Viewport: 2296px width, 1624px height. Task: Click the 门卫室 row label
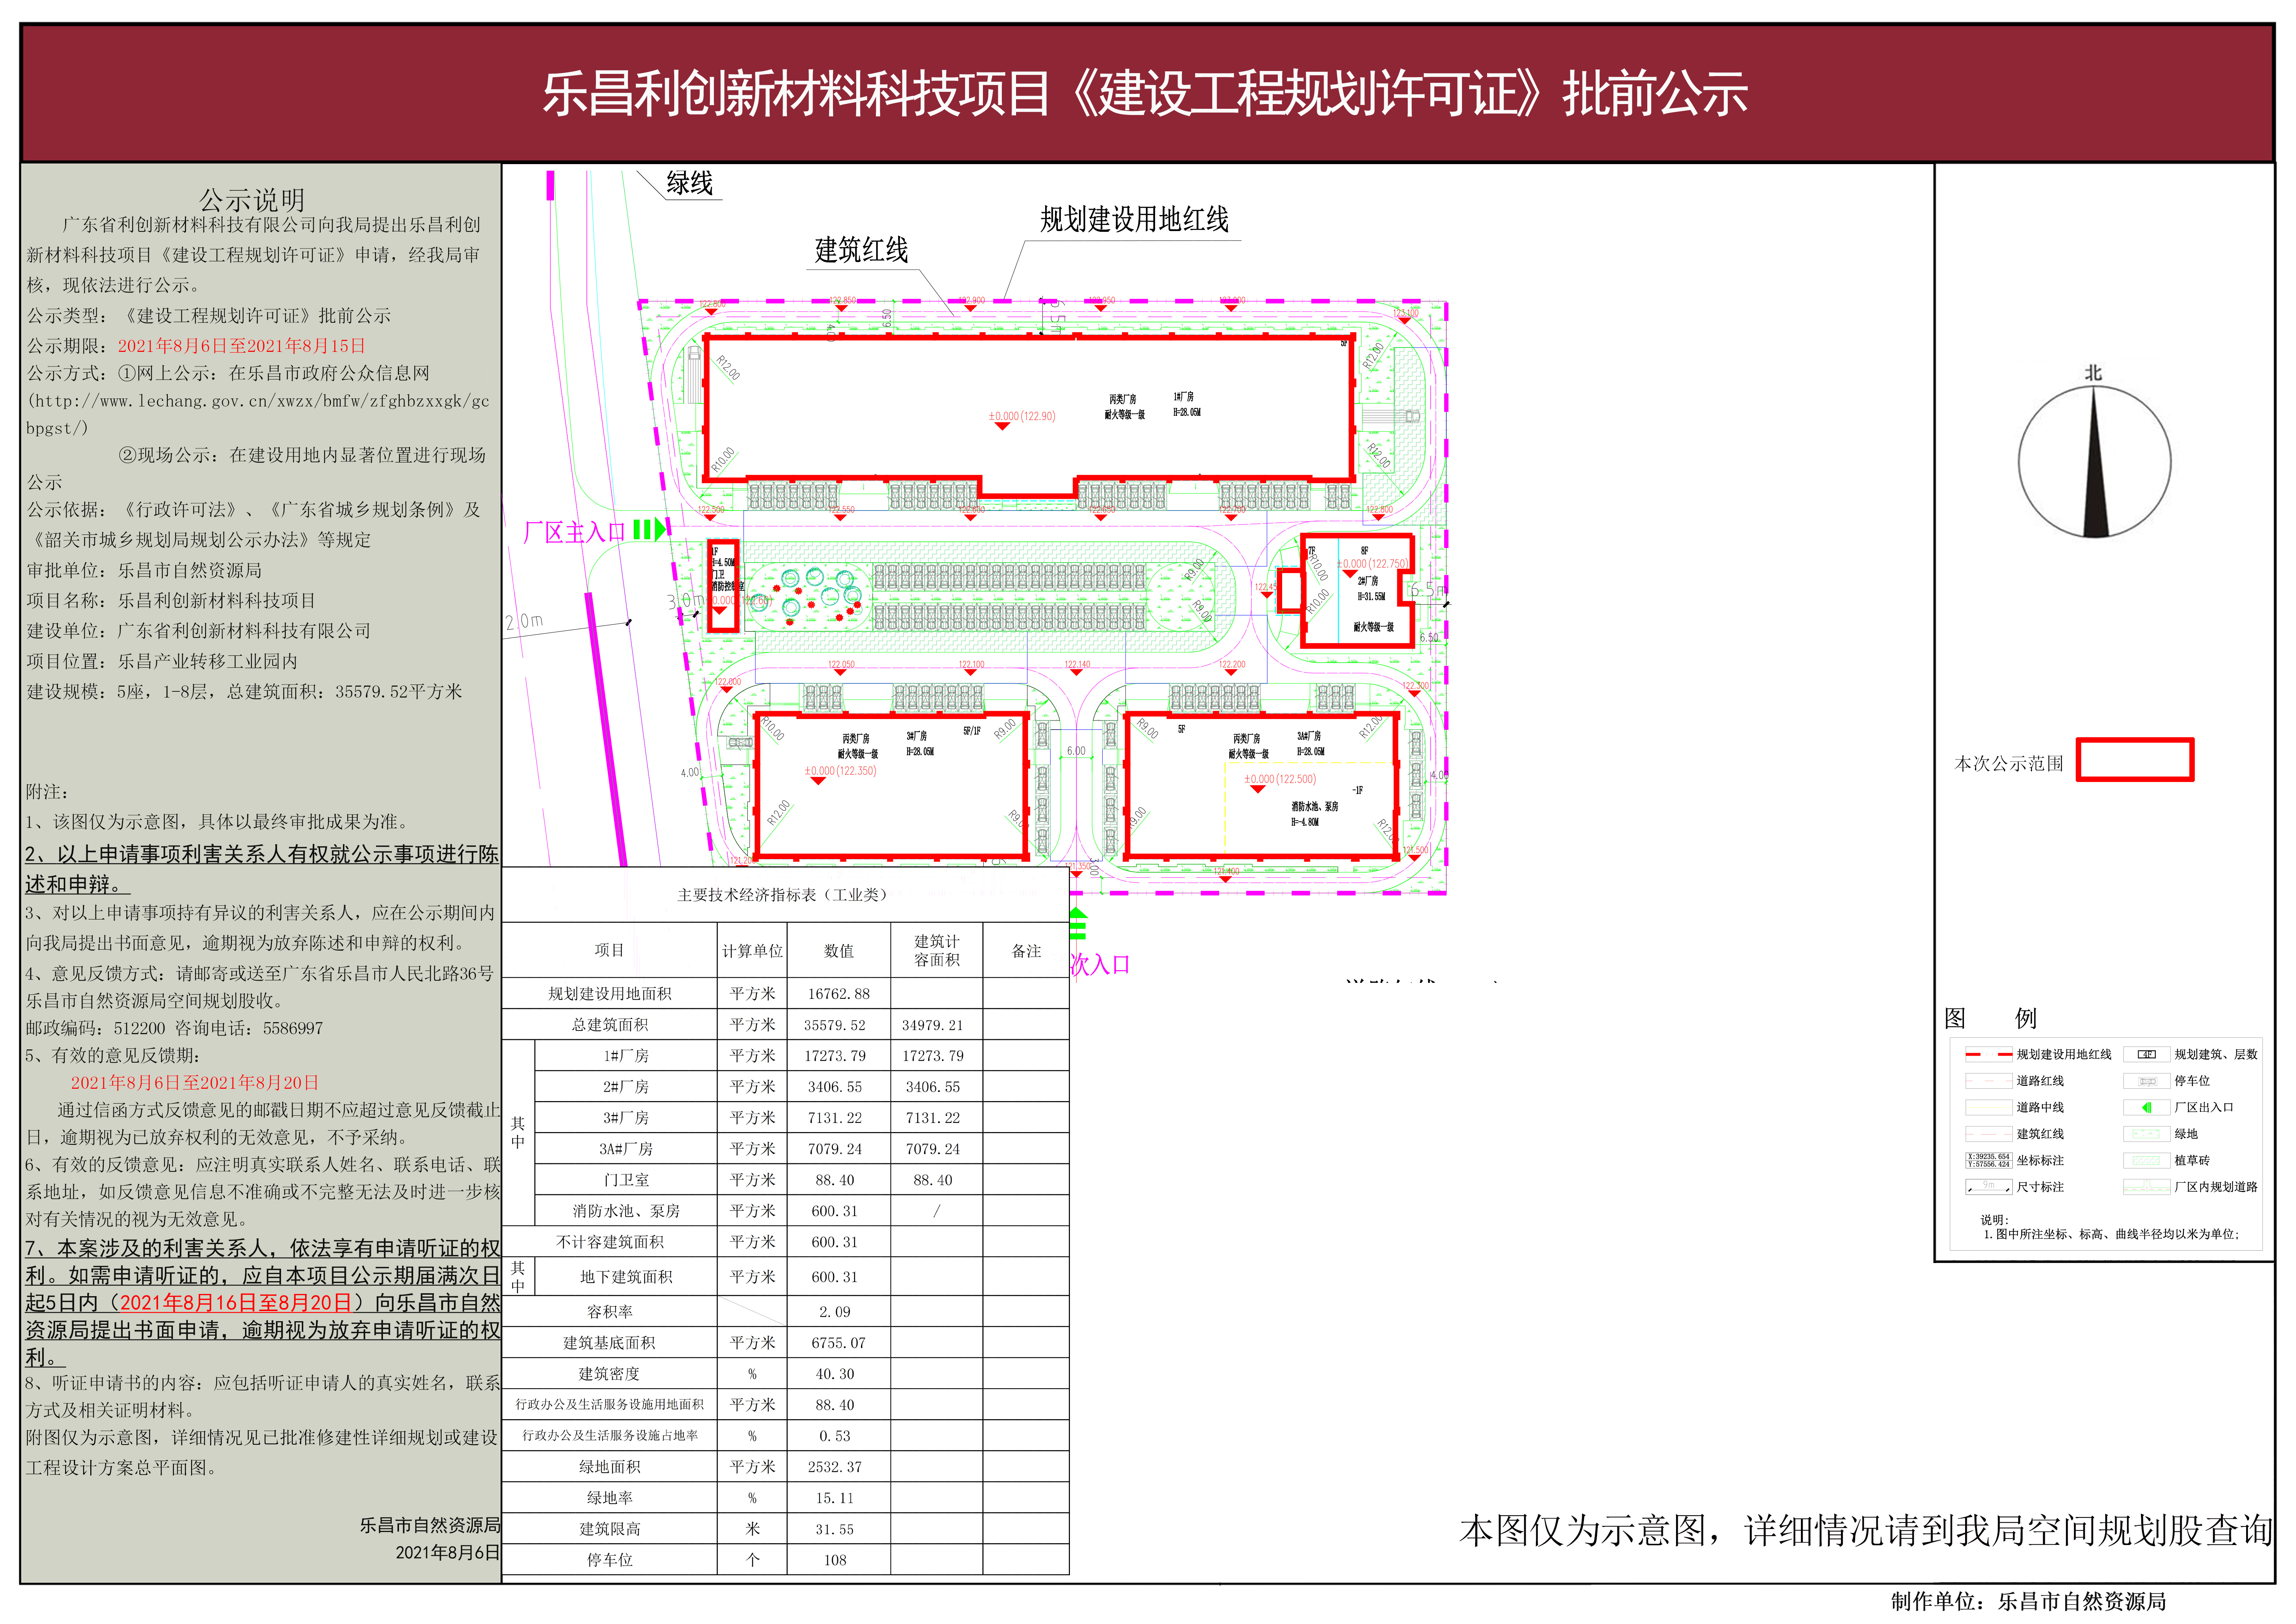tap(625, 1180)
